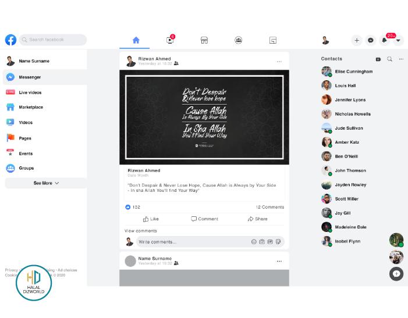Expand the See More sidebar list
This screenshot has height=318, width=408.
tap(46, 183)
